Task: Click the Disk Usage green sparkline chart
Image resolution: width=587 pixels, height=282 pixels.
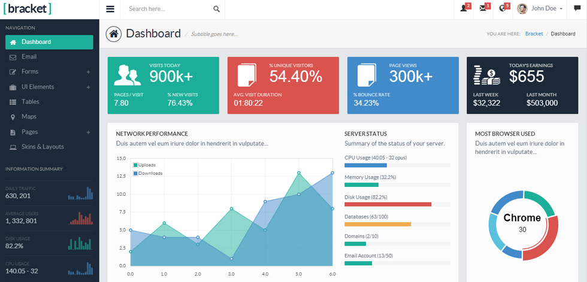Action: pyautogui.click(x=80, y=243)
